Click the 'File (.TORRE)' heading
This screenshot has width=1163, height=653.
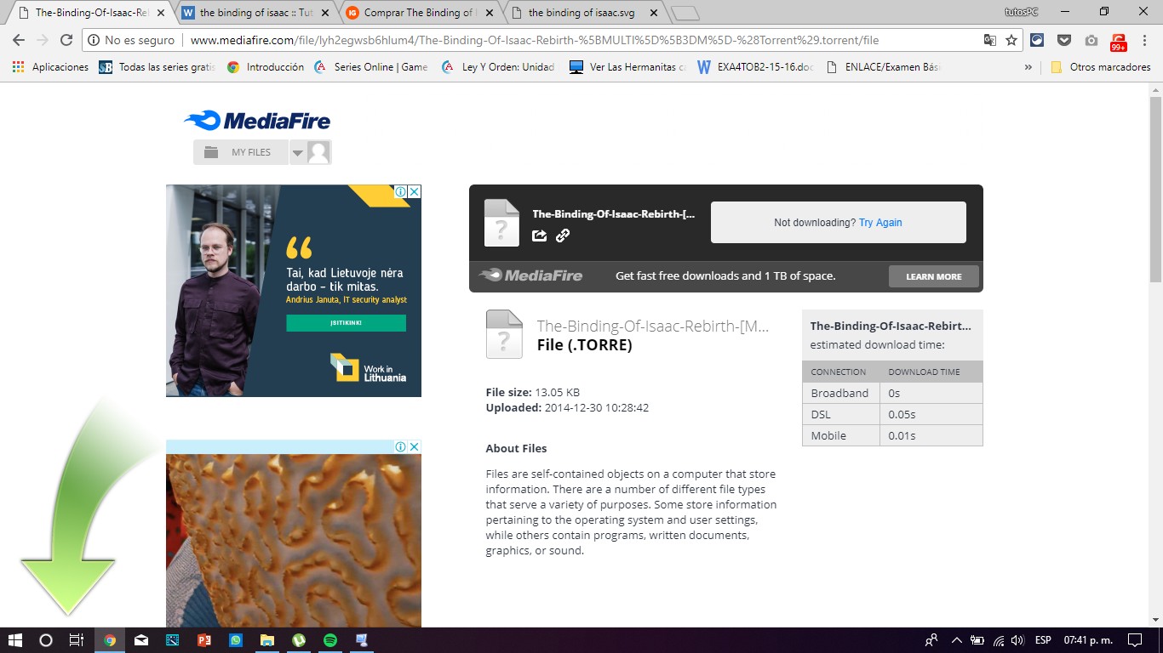[x=585, y=345]
